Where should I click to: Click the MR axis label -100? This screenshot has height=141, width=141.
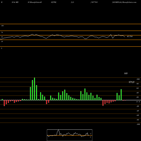(x=138, y=124)
